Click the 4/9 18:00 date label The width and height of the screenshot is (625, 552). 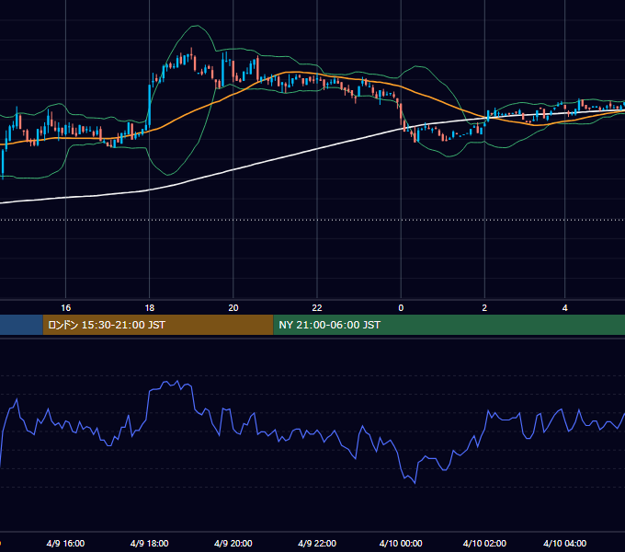point(150,543)
